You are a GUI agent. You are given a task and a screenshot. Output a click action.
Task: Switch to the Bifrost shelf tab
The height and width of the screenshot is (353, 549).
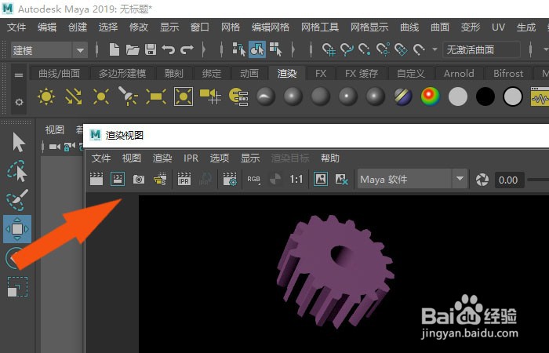tap(508, 73)
